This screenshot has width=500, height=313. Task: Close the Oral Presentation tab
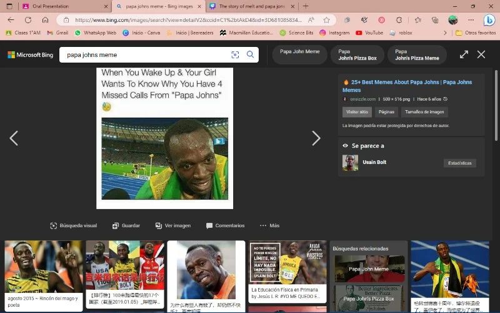tap(106, 6)
